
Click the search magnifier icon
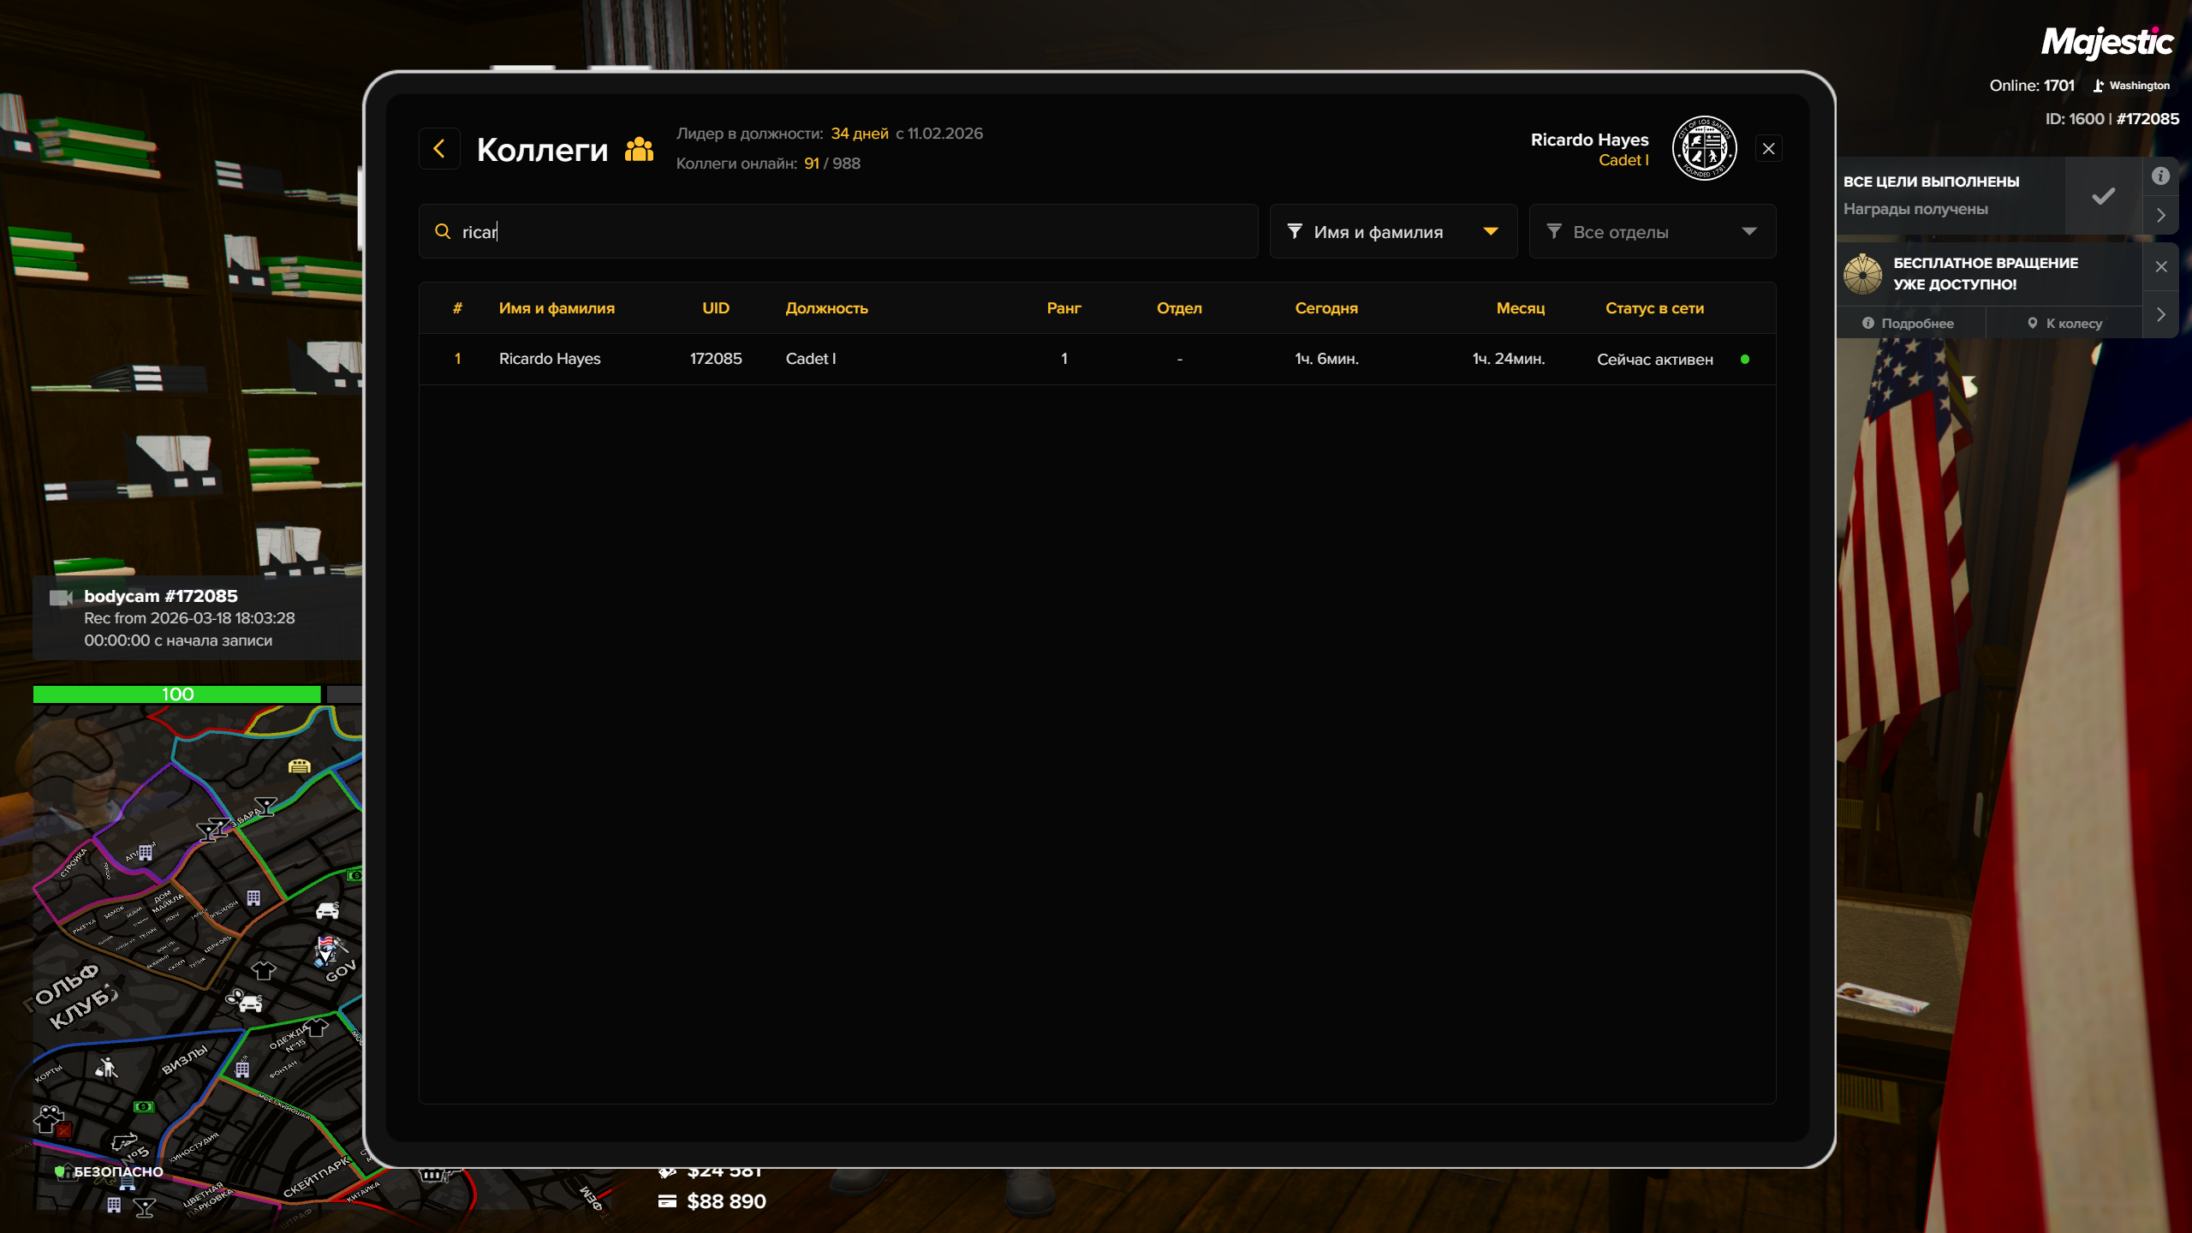coord(443,231)
